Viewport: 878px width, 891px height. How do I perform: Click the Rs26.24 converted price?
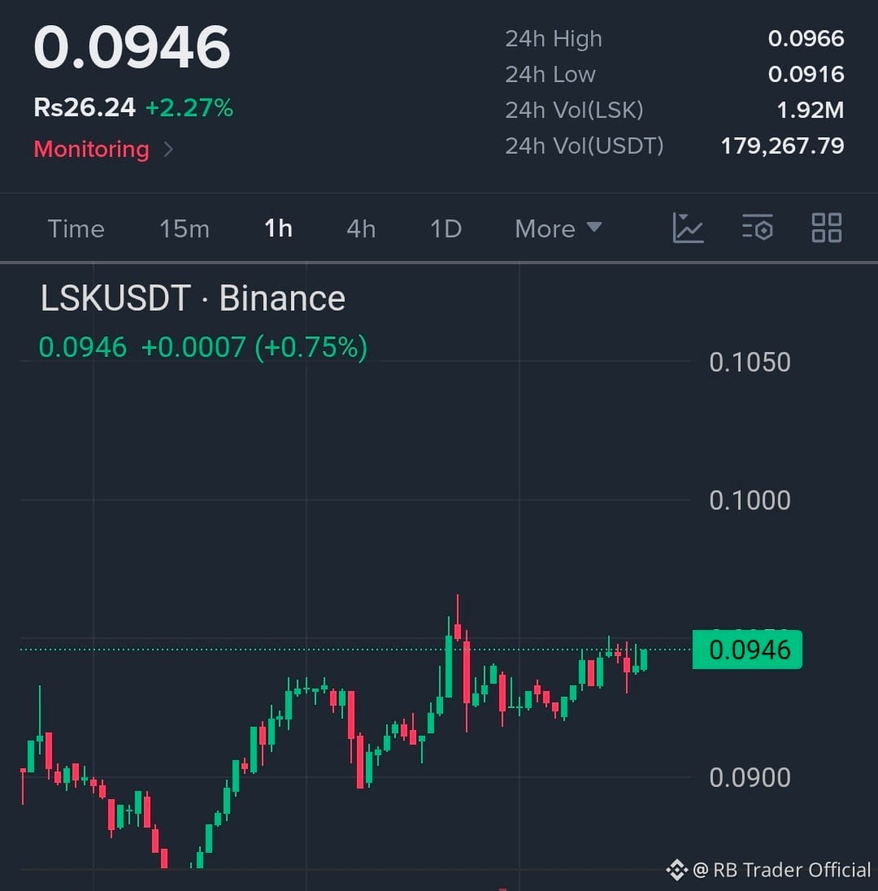click(x=85, y=107)
